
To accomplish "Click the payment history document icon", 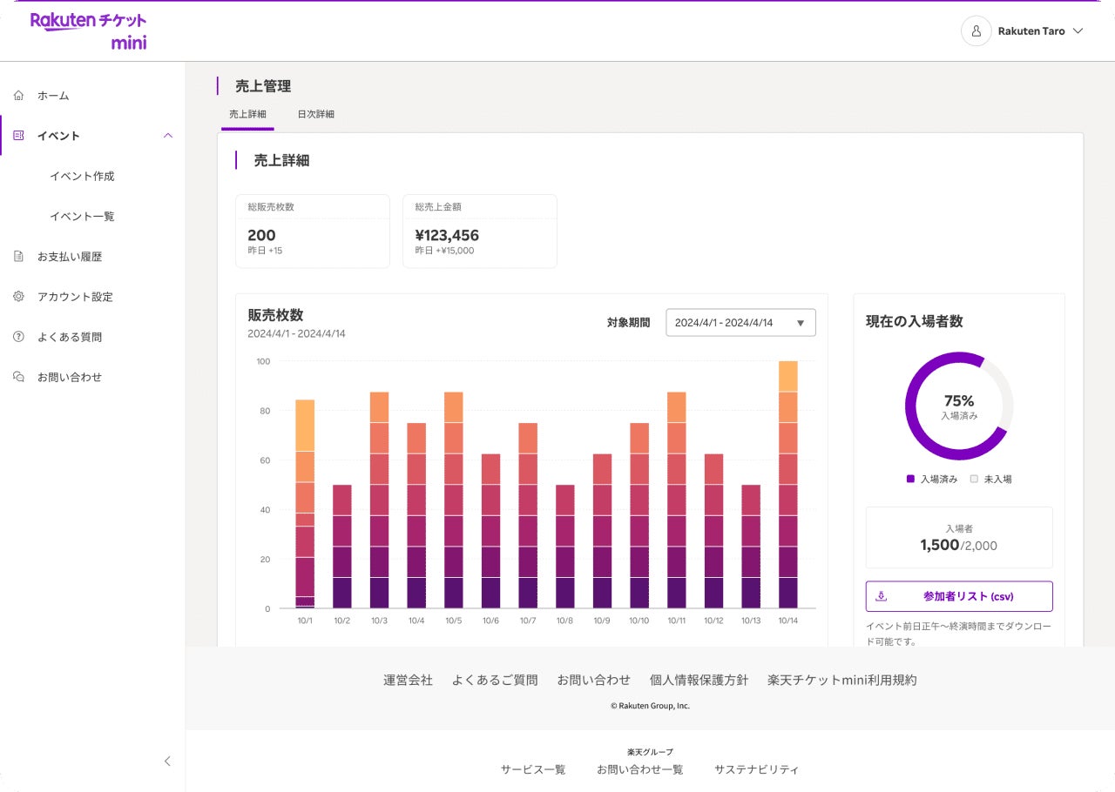I will pos(18,257).
